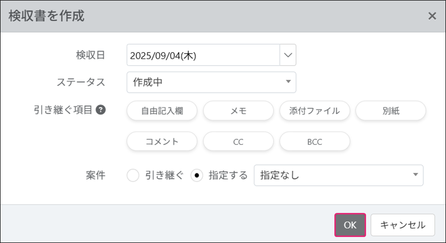This screenshot has height=243, width=446.
Task: Open the 指定なし project dropdown
Action: click(x=338, y=175)
